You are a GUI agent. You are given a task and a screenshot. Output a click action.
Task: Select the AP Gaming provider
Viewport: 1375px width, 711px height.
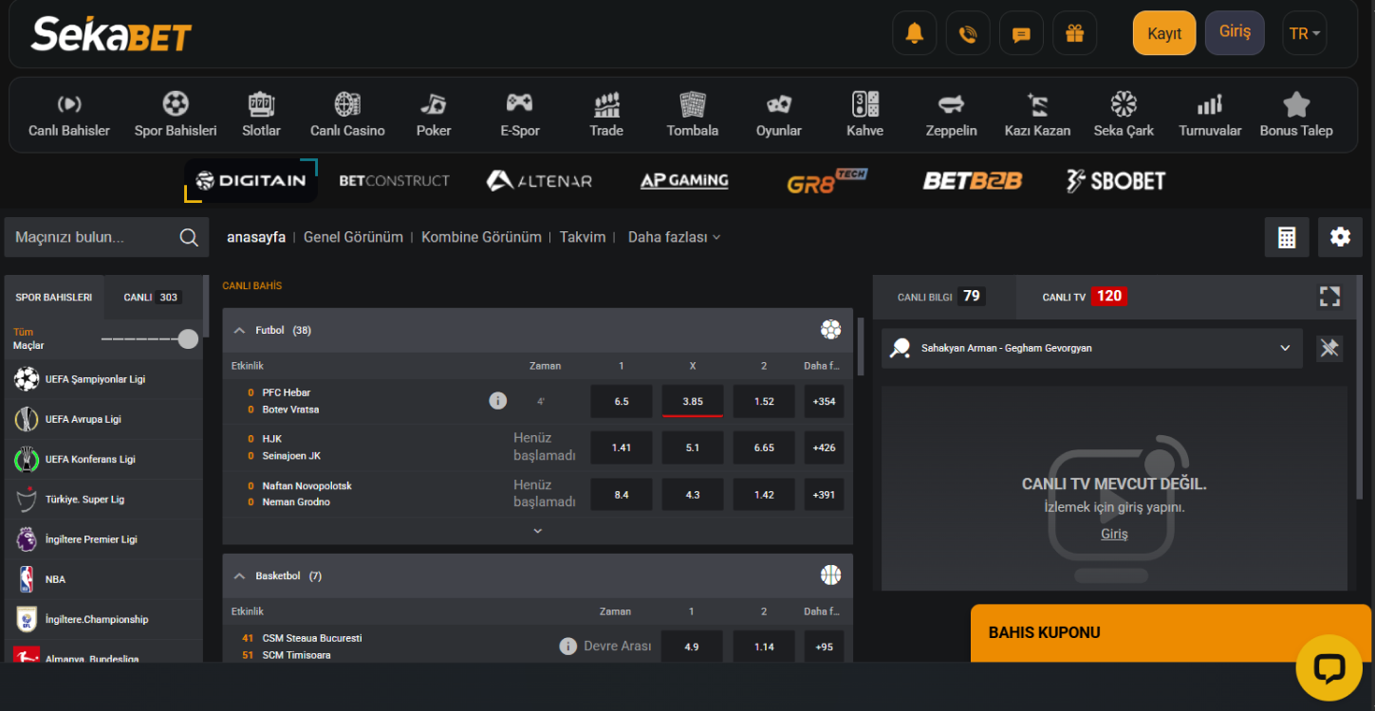click(x=684, y=180)
